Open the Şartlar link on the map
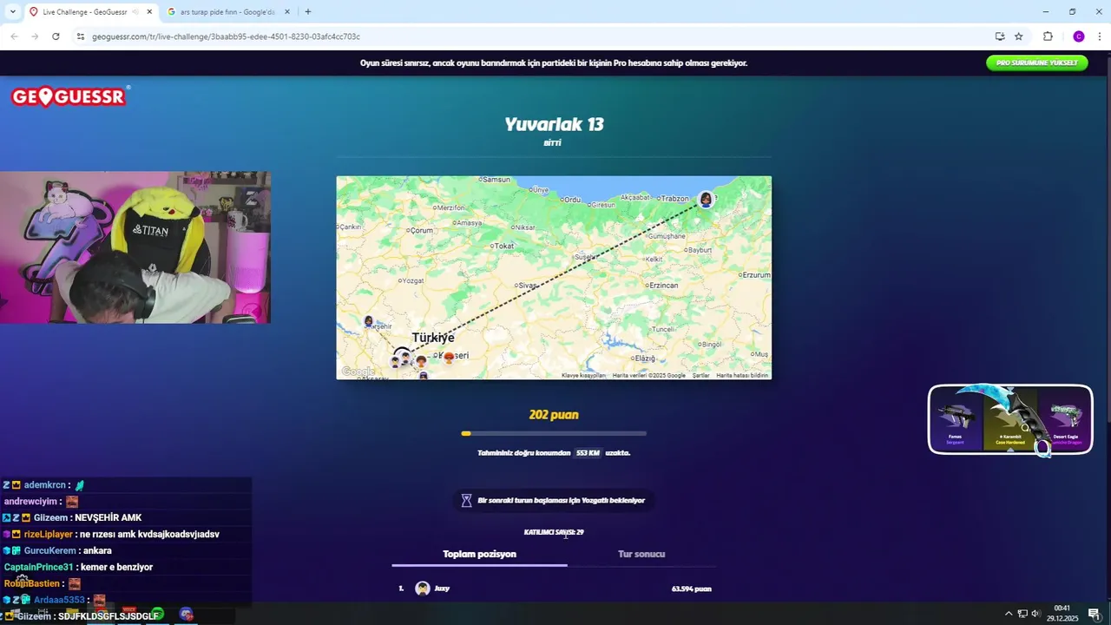Viewport: 1111px width, 625px height. [x=700, y=375]
